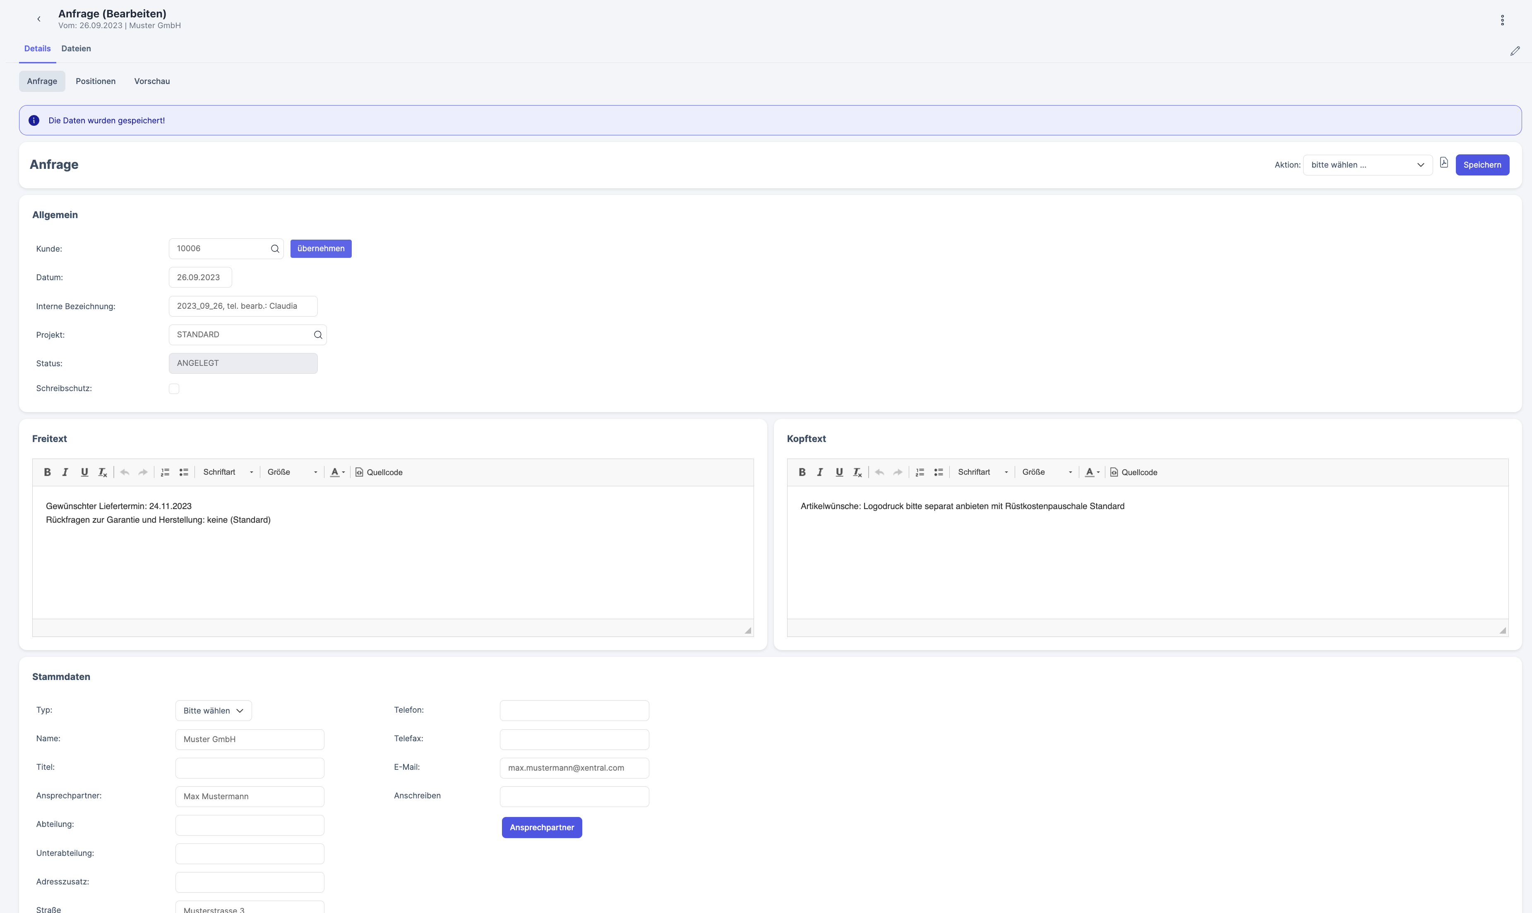This screenshot has width=1532, height=913.
Task: Click the search icon in Kunde field
Action: click(x=275, y=249)
